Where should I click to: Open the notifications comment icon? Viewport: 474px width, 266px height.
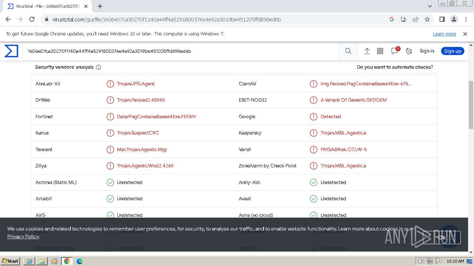[395, 51]
